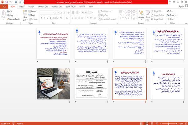The height and width of the screenshot is (125, 188).
Task: Click the Reset slide button
Action: (x=32, y=15)
